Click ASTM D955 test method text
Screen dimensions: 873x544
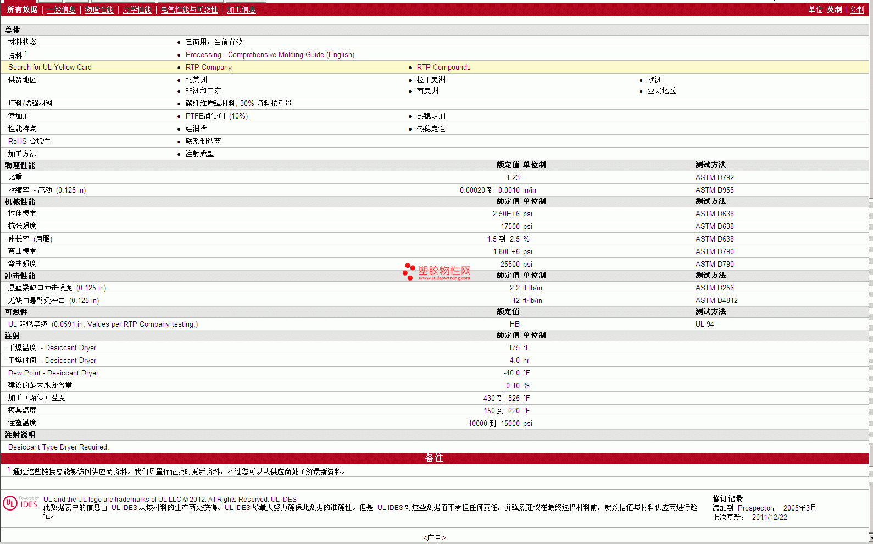pyautogui.click(x=714, y=190)
